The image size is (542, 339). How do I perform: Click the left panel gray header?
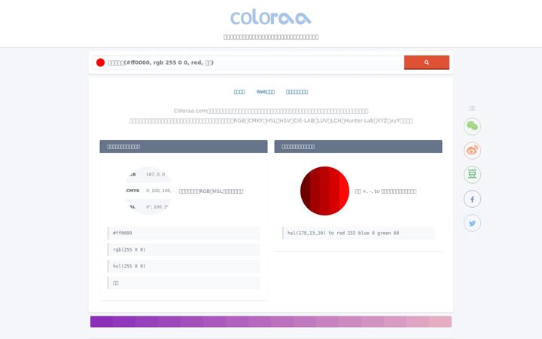[184, 147]
